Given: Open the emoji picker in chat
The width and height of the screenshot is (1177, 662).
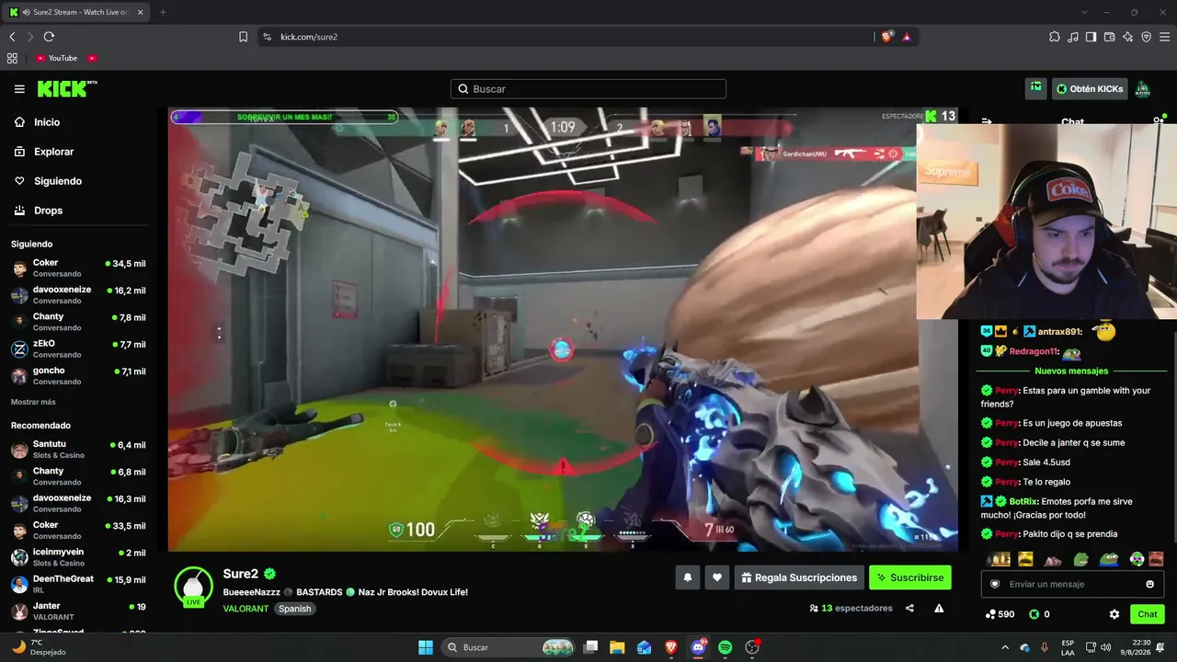Looking at the screenshot, I should [x=1150, y=584].
